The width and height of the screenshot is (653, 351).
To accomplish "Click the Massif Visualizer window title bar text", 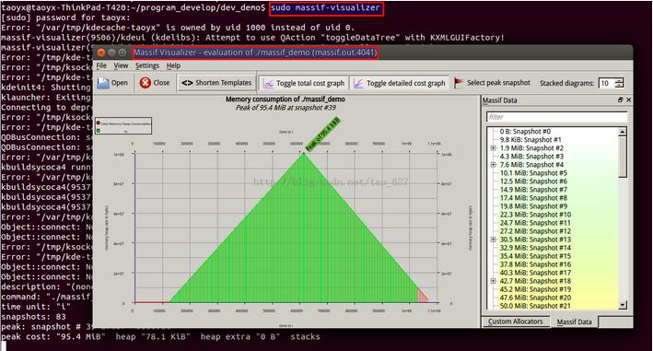I will pyautogui.click(x=255, y=53).
